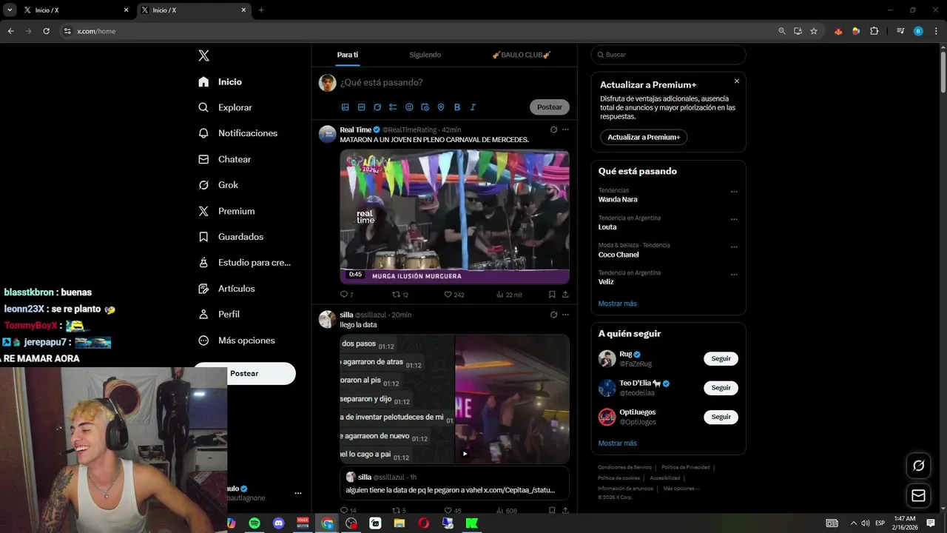947x533 pixels.
Task: Click Mostrar más under trends
Action: (617, 304)
